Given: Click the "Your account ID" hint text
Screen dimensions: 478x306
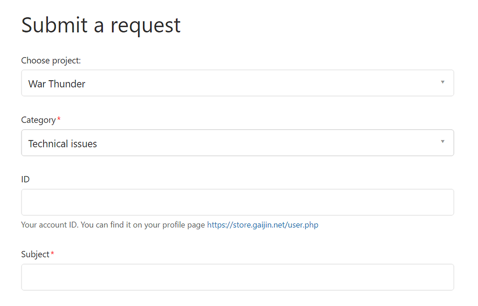Looking at the screenshot, I should coord(50,225).
